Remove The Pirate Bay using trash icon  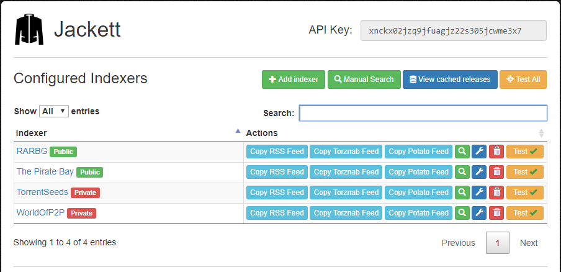pos(496,172)
